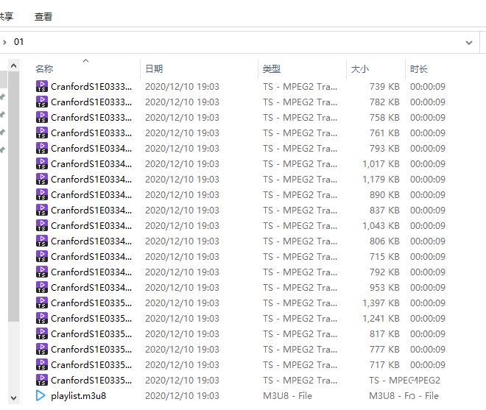
Task: Click the 1,017 KB size cell
Action: coord(381,164)
